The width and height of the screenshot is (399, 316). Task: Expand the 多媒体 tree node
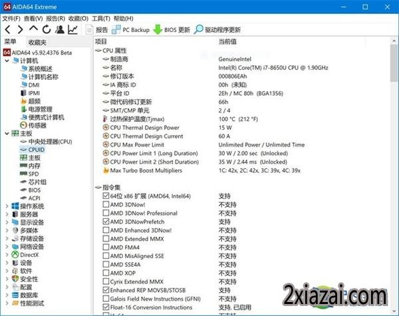7,230
